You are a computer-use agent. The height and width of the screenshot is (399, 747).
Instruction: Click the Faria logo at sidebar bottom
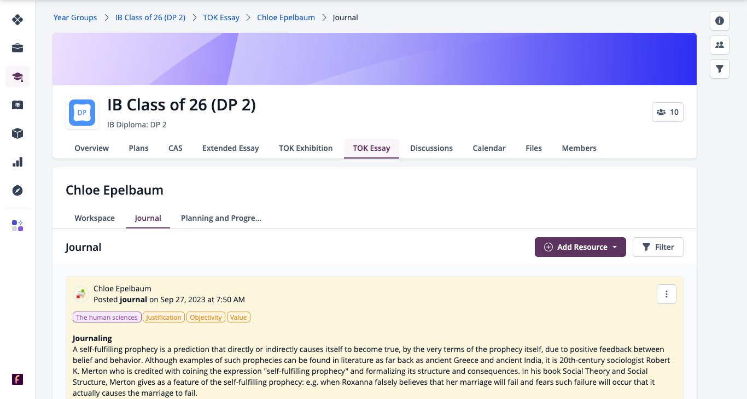pos(17,379)
